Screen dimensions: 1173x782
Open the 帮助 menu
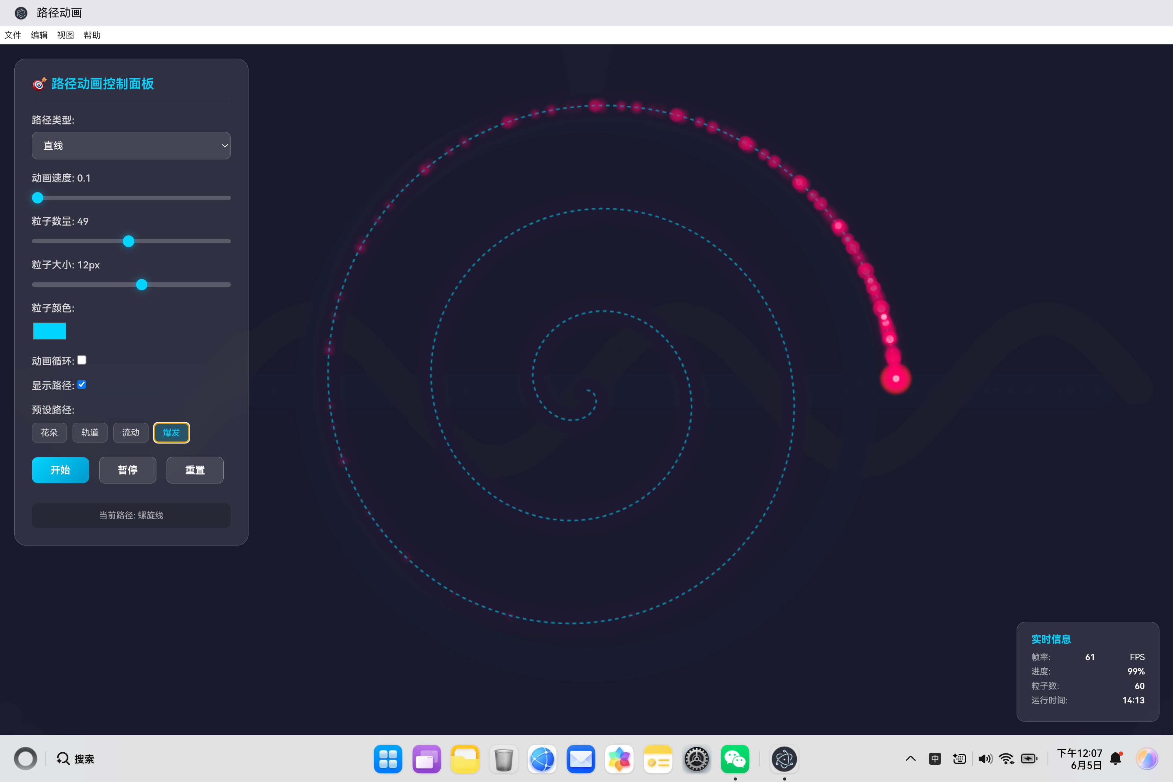click(92, 35)
